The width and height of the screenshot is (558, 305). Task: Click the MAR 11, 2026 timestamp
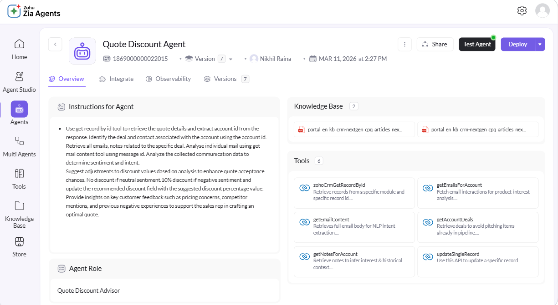coord(353,59)
